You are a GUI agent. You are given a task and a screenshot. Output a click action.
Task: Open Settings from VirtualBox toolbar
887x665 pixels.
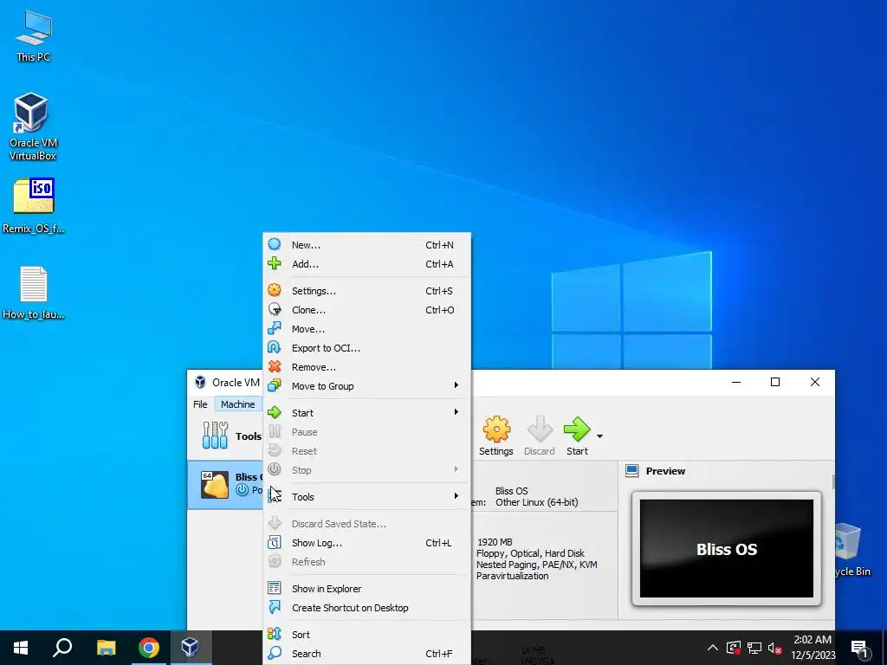[x=496, y=436]
